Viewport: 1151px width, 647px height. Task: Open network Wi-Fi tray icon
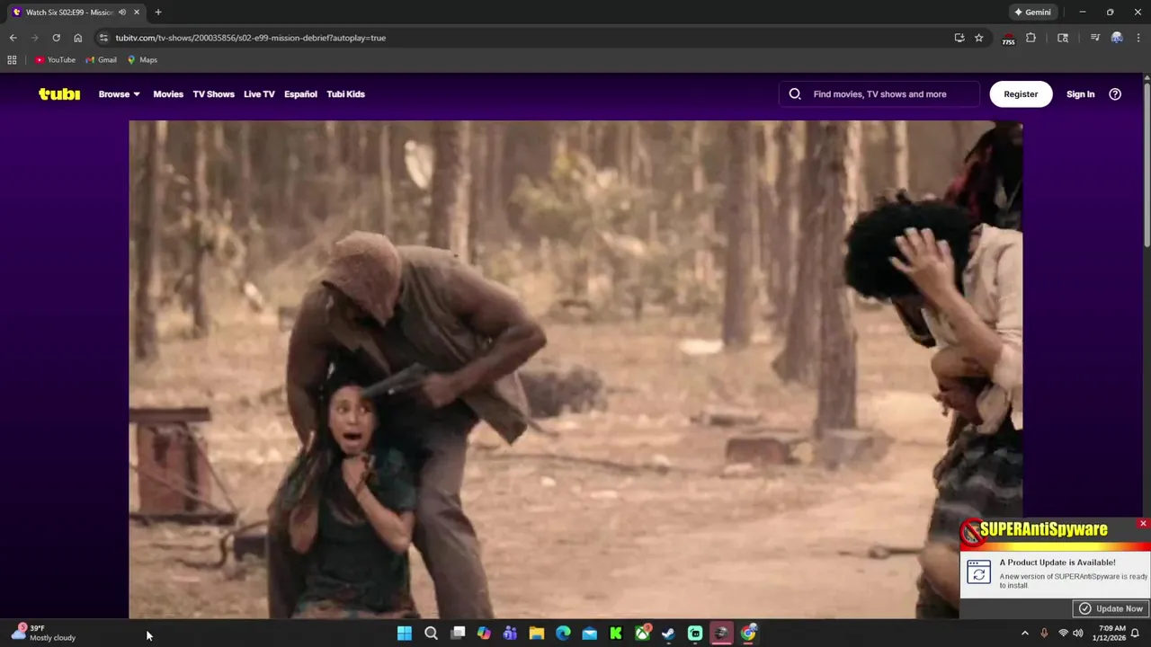pyautogui.click(x=1063, y=634)
